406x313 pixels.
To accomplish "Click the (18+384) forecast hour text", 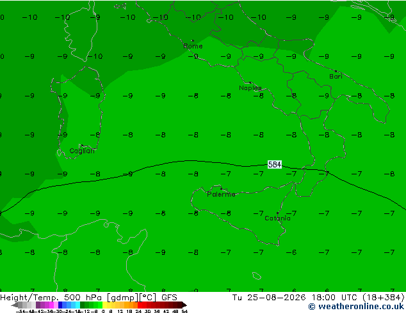I will tap(383, 298).
